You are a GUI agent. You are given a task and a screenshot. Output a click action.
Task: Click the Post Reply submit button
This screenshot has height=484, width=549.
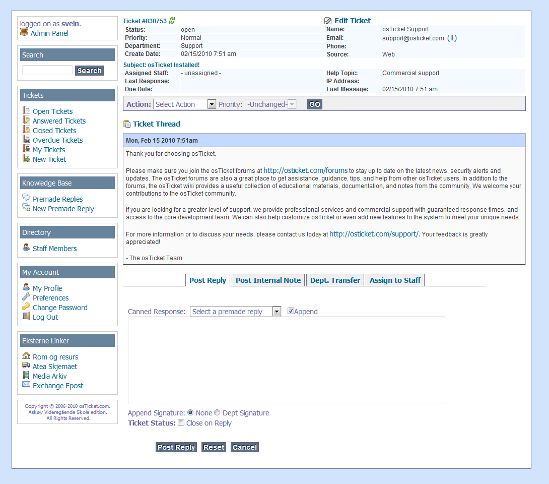tap(176, 447)
